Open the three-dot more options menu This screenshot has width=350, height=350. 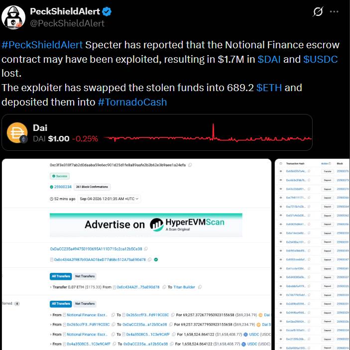(334, 11)
